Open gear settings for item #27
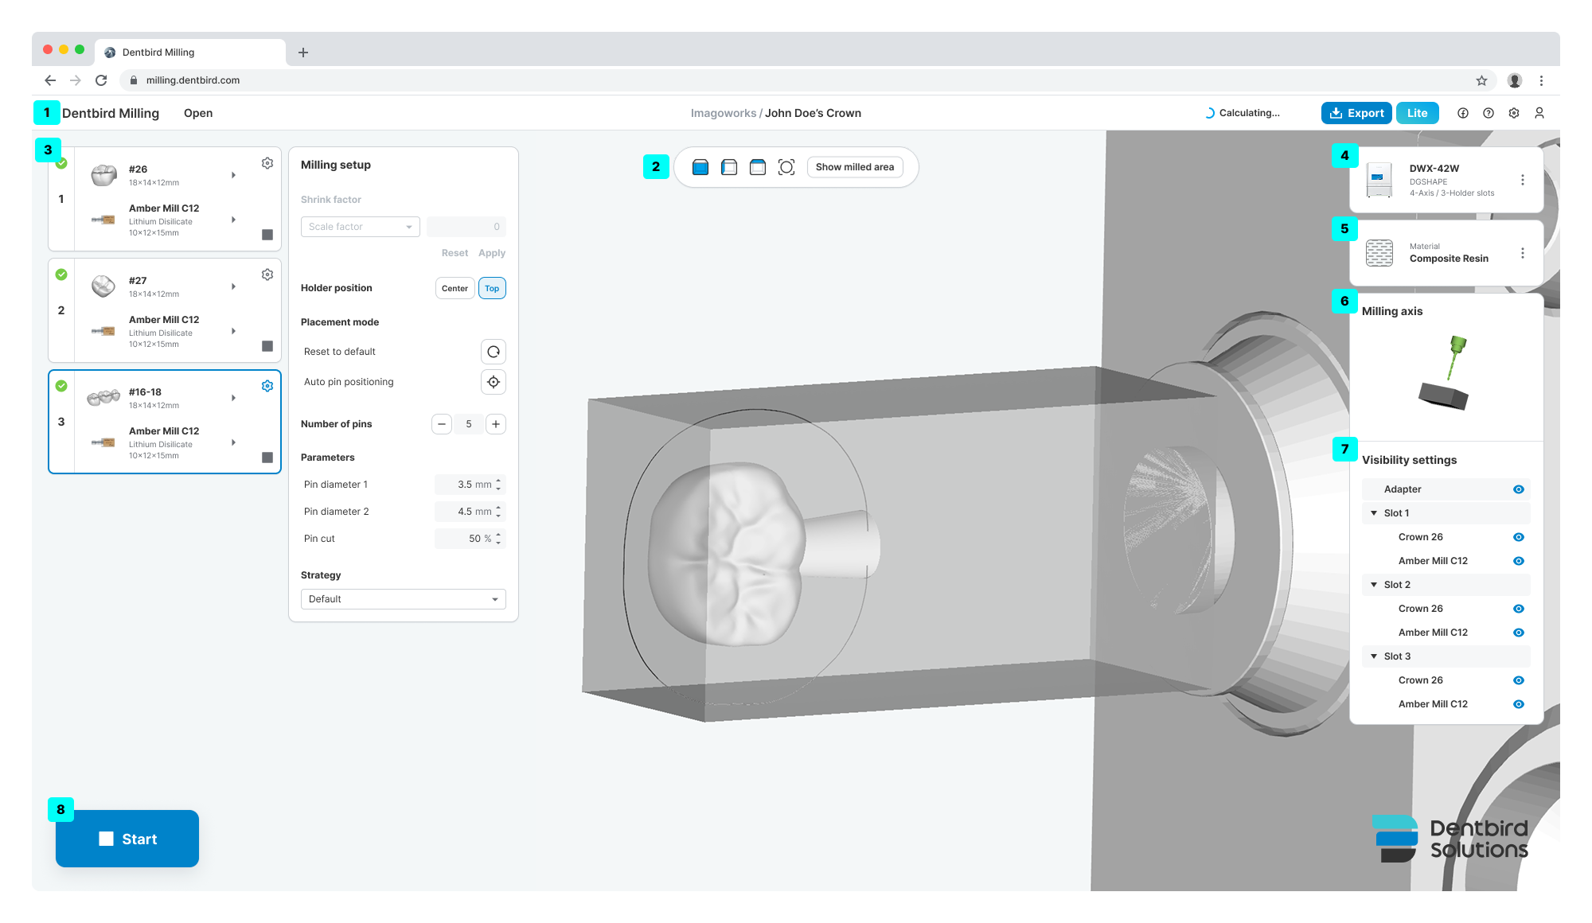The image size is (1592, 923). pyautogui.click(x=267, y=275)
